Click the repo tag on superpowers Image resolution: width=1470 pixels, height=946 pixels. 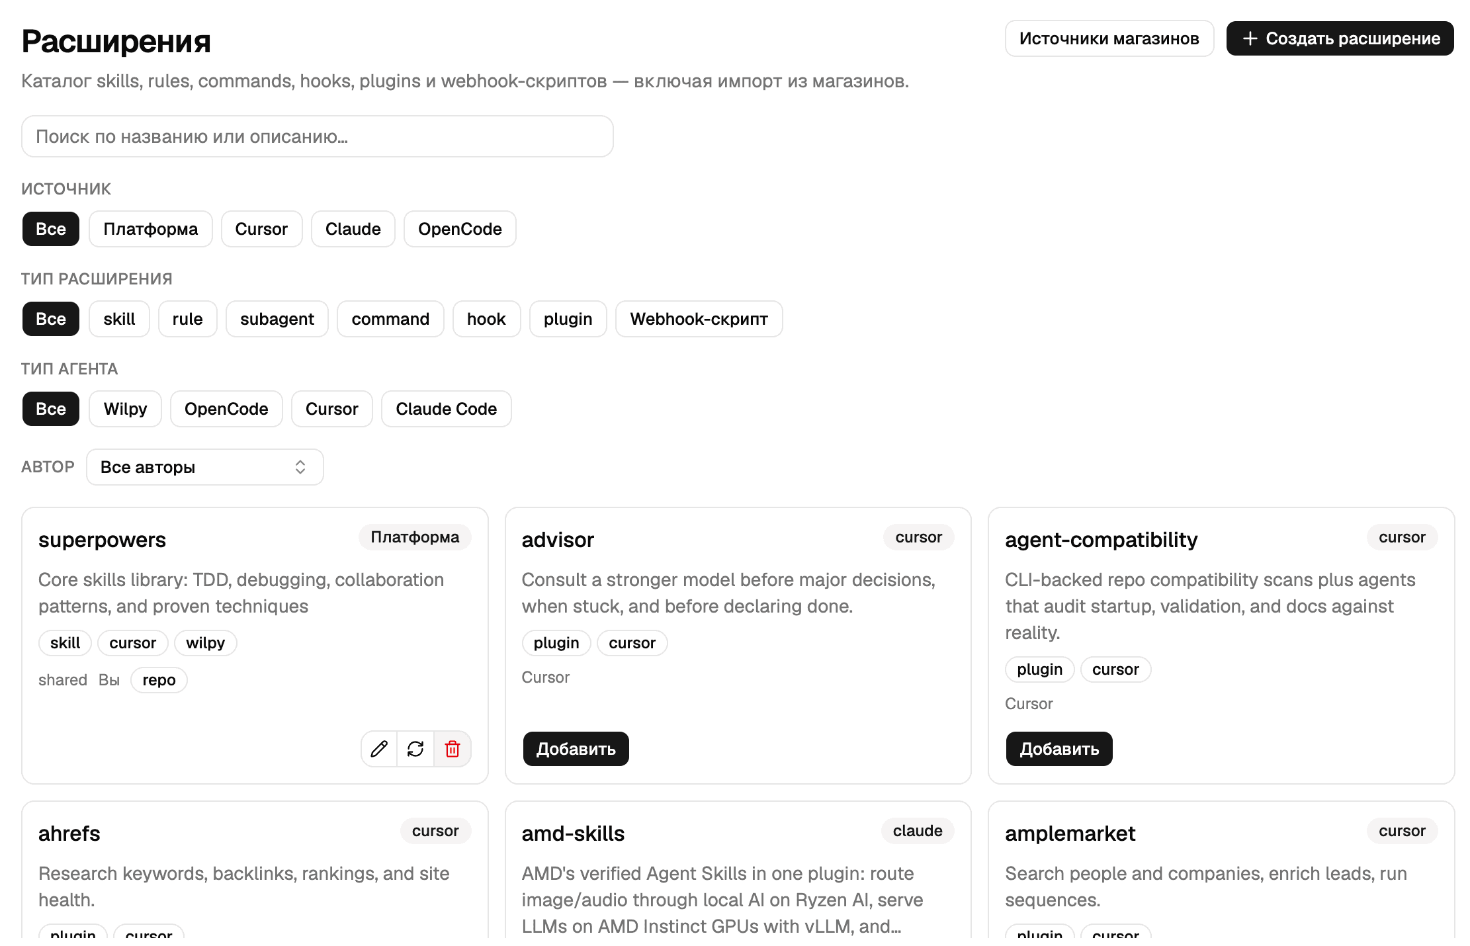[159, 680]
